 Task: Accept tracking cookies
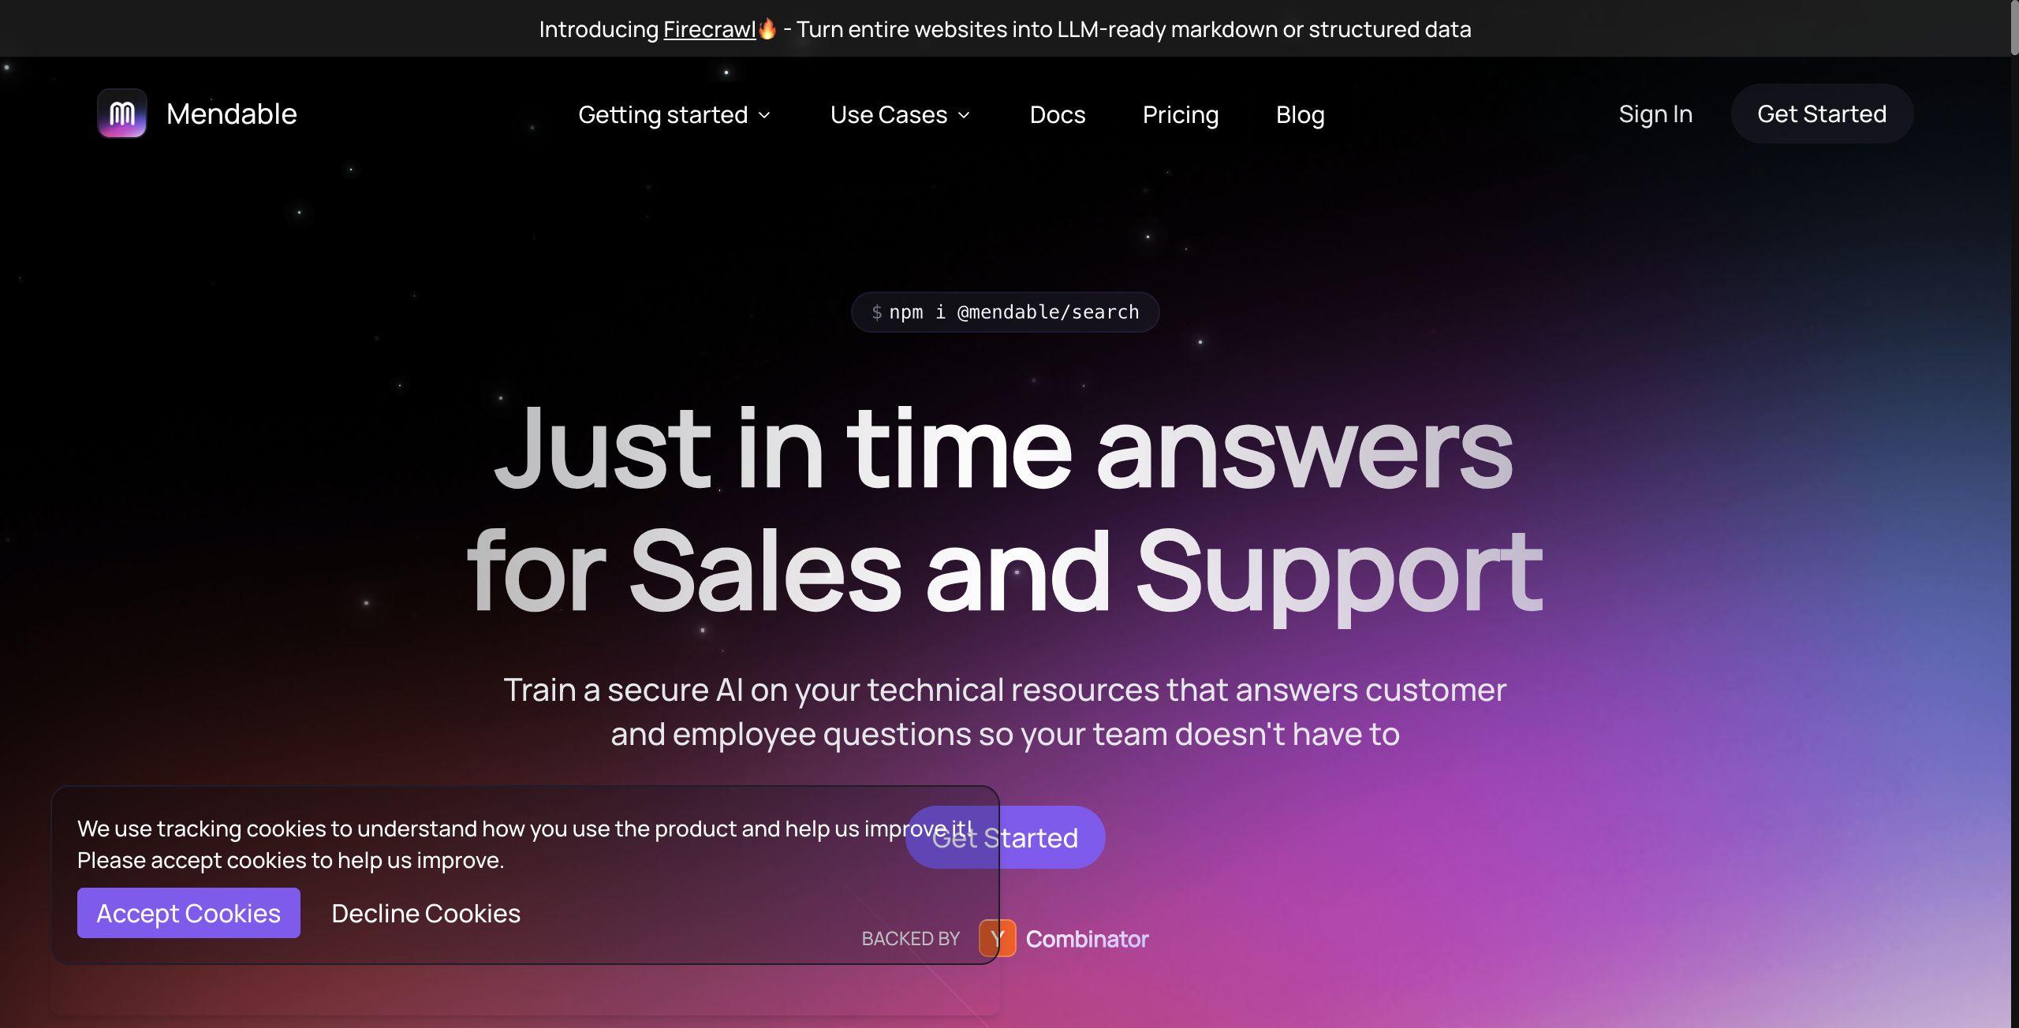tap(188, 913)
